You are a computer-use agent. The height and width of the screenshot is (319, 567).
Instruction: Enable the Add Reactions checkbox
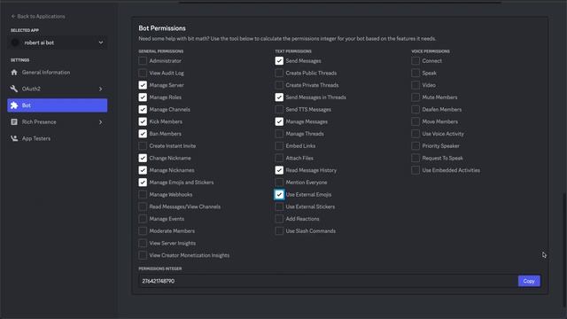pyautogui.click(x=279, y=219)
